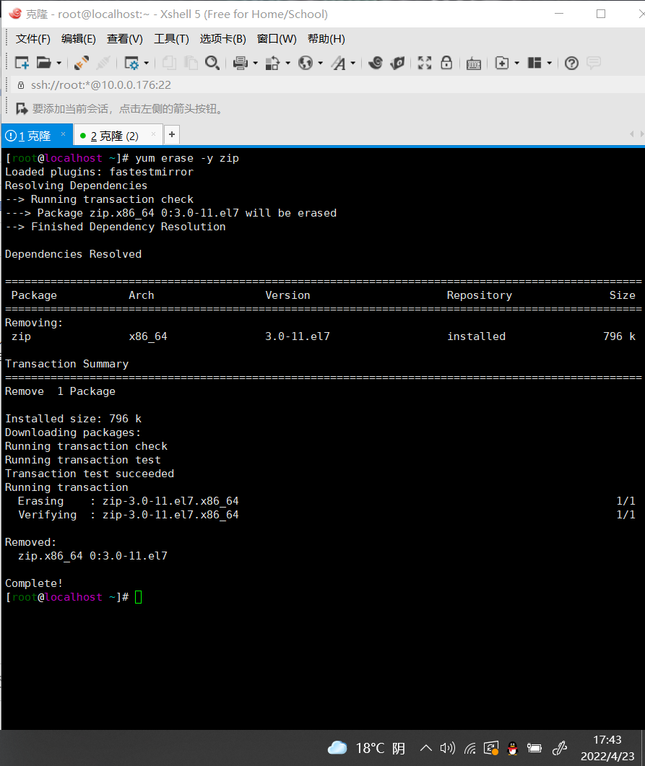Click the Reconnect icon in the toolbar
Screen dimensions: 645x766
[x=81, y=63]
